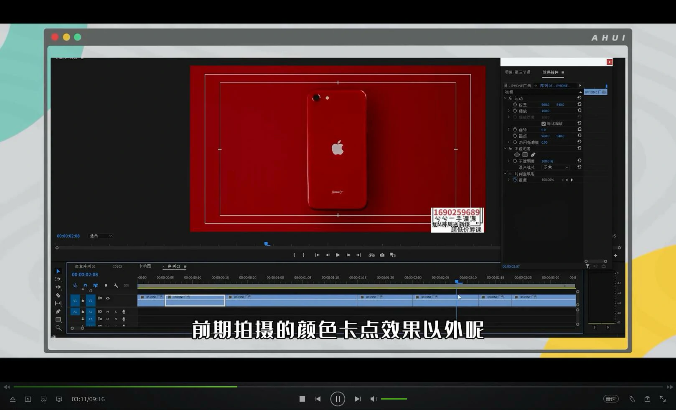The image size is (676, 410).
Task: Switch to 项目: 第三节课 tab
Action: [517, 72]
